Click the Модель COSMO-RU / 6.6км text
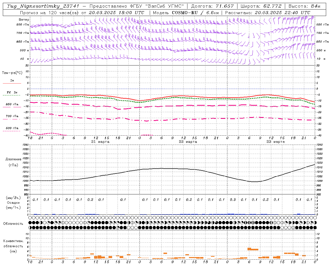The width and height of the screenshot is (330, 264). click(186, 13)
